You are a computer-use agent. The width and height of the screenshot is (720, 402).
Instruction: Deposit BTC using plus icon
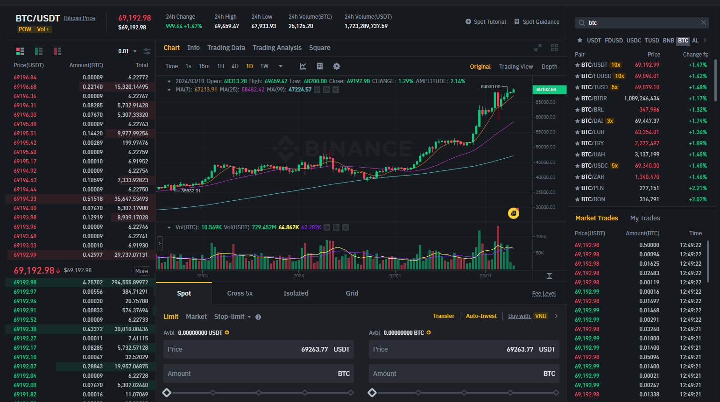429,332
